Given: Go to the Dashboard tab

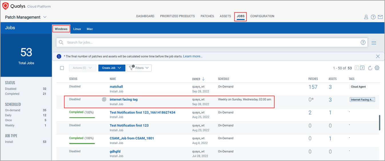Looking at the screenshot, I should tap(145, 16).
